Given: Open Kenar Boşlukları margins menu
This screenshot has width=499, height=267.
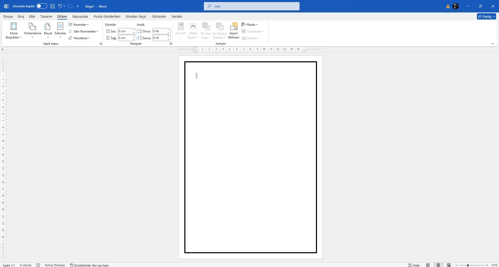Looking at the screenshot, I should pyautogui.click(x=14, y=31).
